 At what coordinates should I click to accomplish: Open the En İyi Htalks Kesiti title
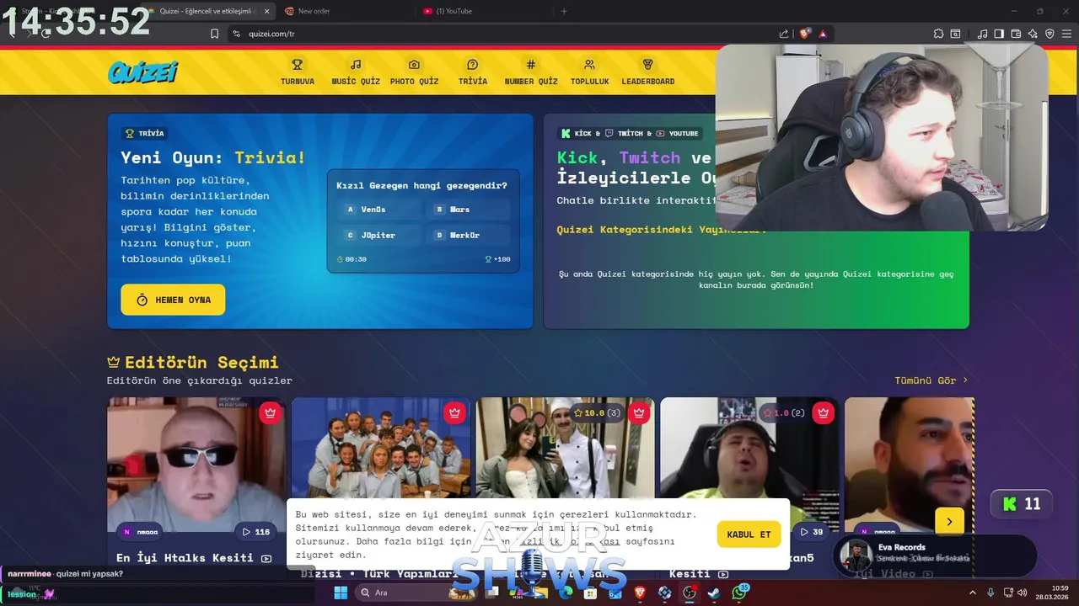point(185,558)
